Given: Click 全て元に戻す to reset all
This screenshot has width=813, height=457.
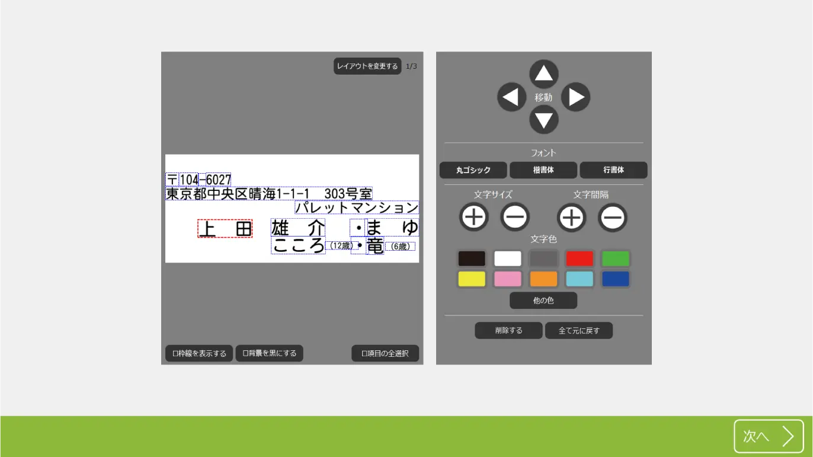Looking at the screenshot, I should coord(579,331).
